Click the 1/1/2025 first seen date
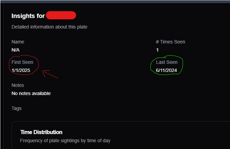The height and width of the screenshot is (149, 230). tap(21, 70)
